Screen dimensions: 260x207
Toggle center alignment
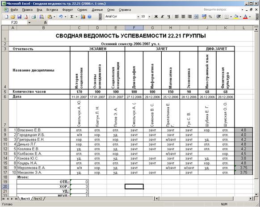(x=183, y=17)
